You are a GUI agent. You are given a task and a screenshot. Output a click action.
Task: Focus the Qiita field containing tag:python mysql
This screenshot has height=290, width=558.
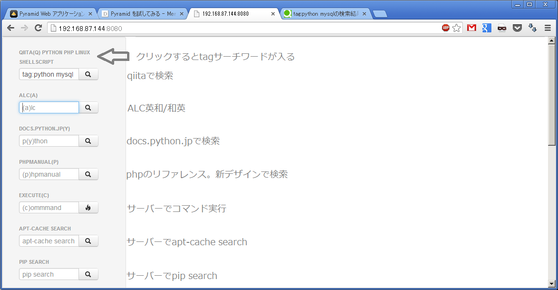(x=49, y=74)
